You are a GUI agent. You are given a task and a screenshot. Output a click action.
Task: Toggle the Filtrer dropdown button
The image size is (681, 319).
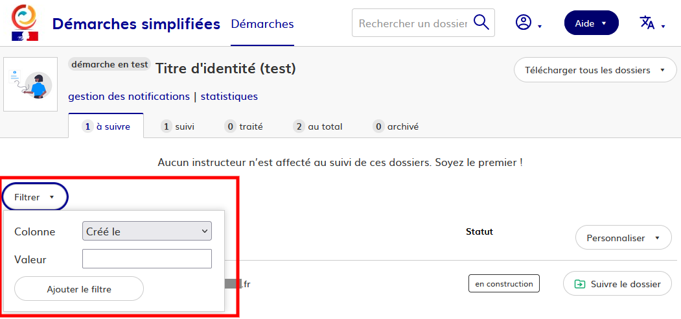pos(35,197)
